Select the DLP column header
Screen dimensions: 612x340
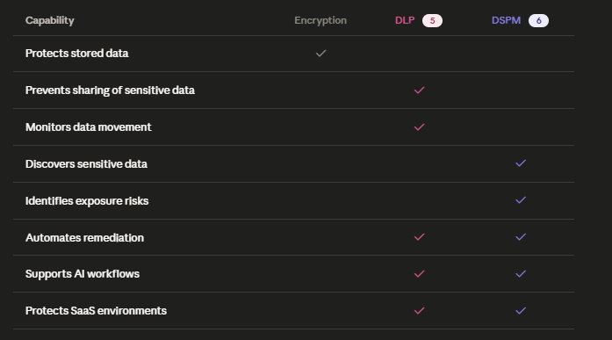point(405,20)
